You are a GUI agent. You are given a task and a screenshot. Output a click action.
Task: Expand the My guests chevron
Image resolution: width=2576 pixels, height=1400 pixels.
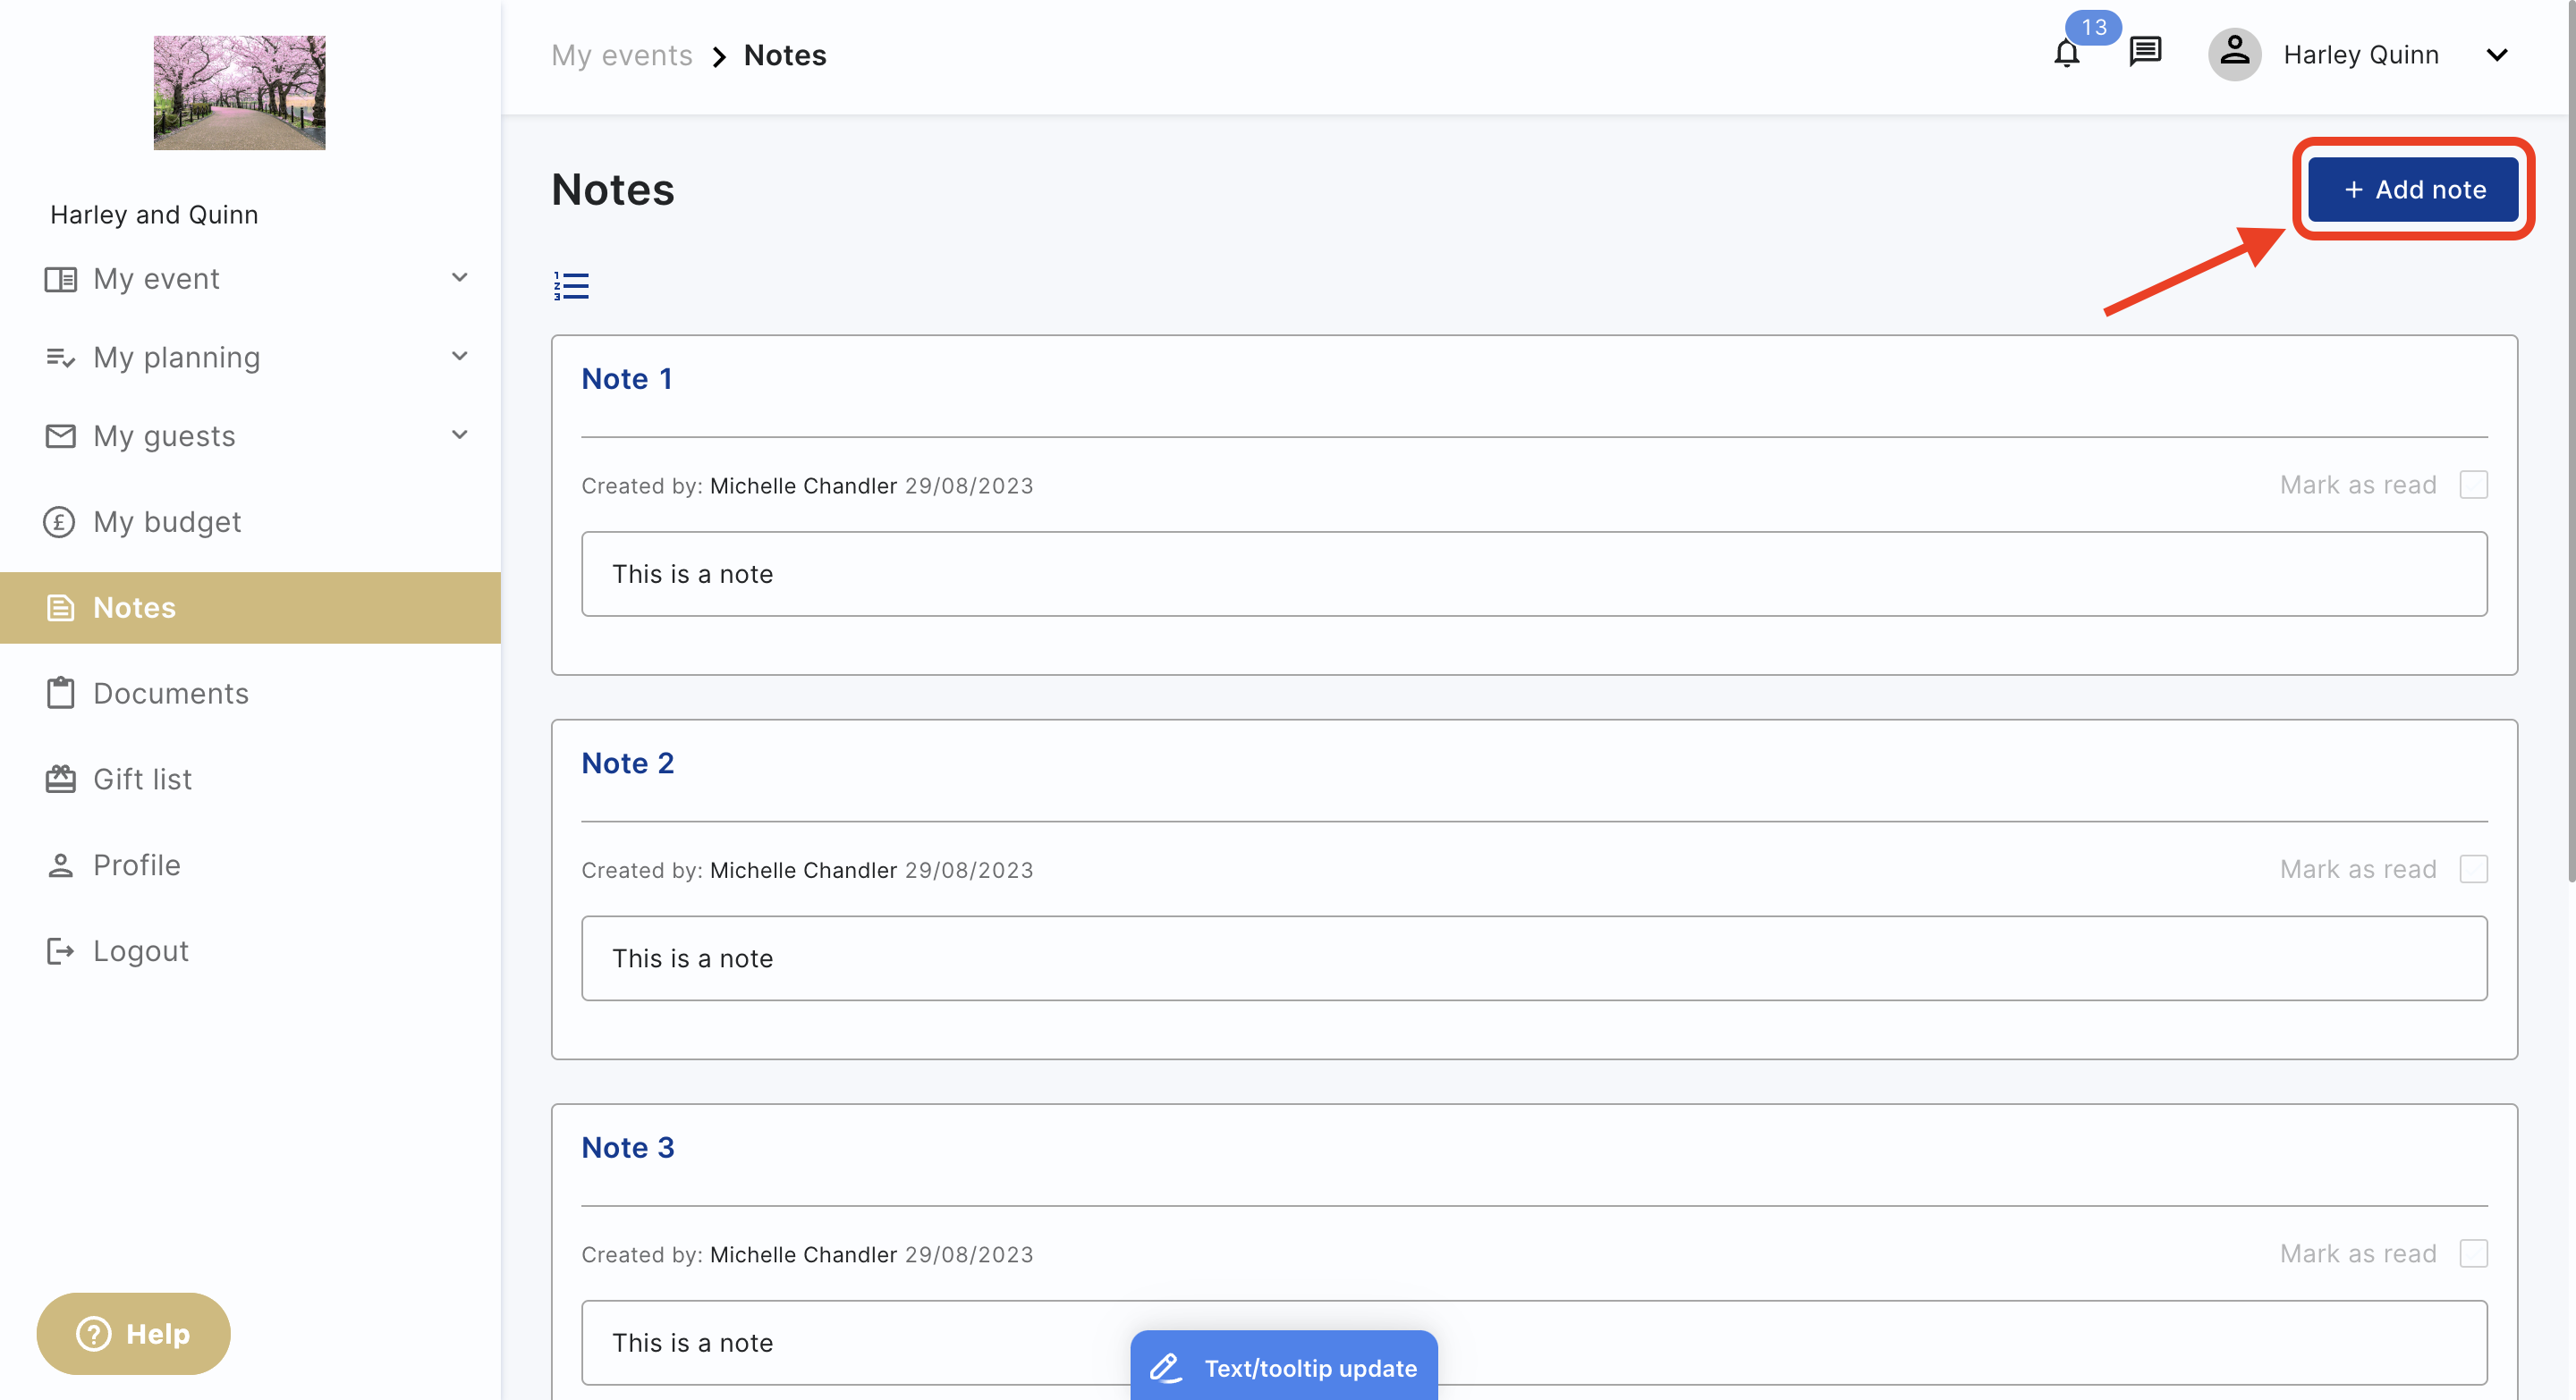(459, 434)
